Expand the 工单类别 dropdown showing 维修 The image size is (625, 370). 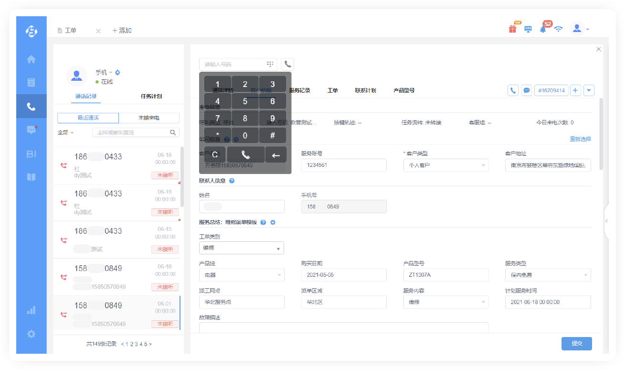point(241,248)
